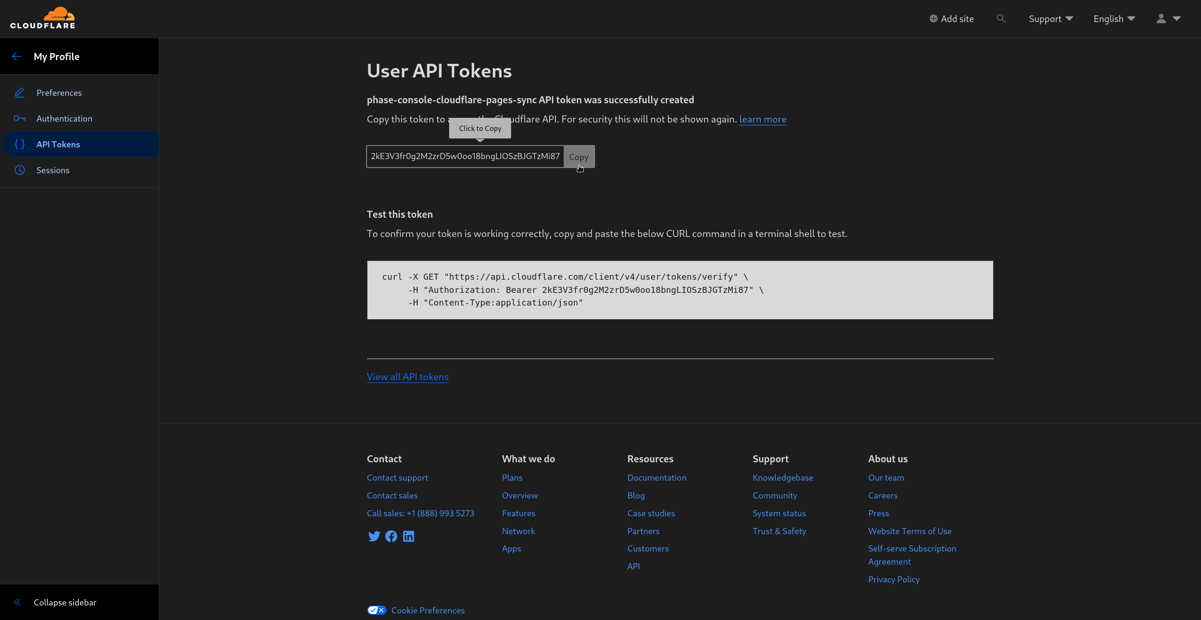Click the Facebook icon in the footer
This screenshot has width=1201, height=620.
pyautogui.click(x=391, y=536)
